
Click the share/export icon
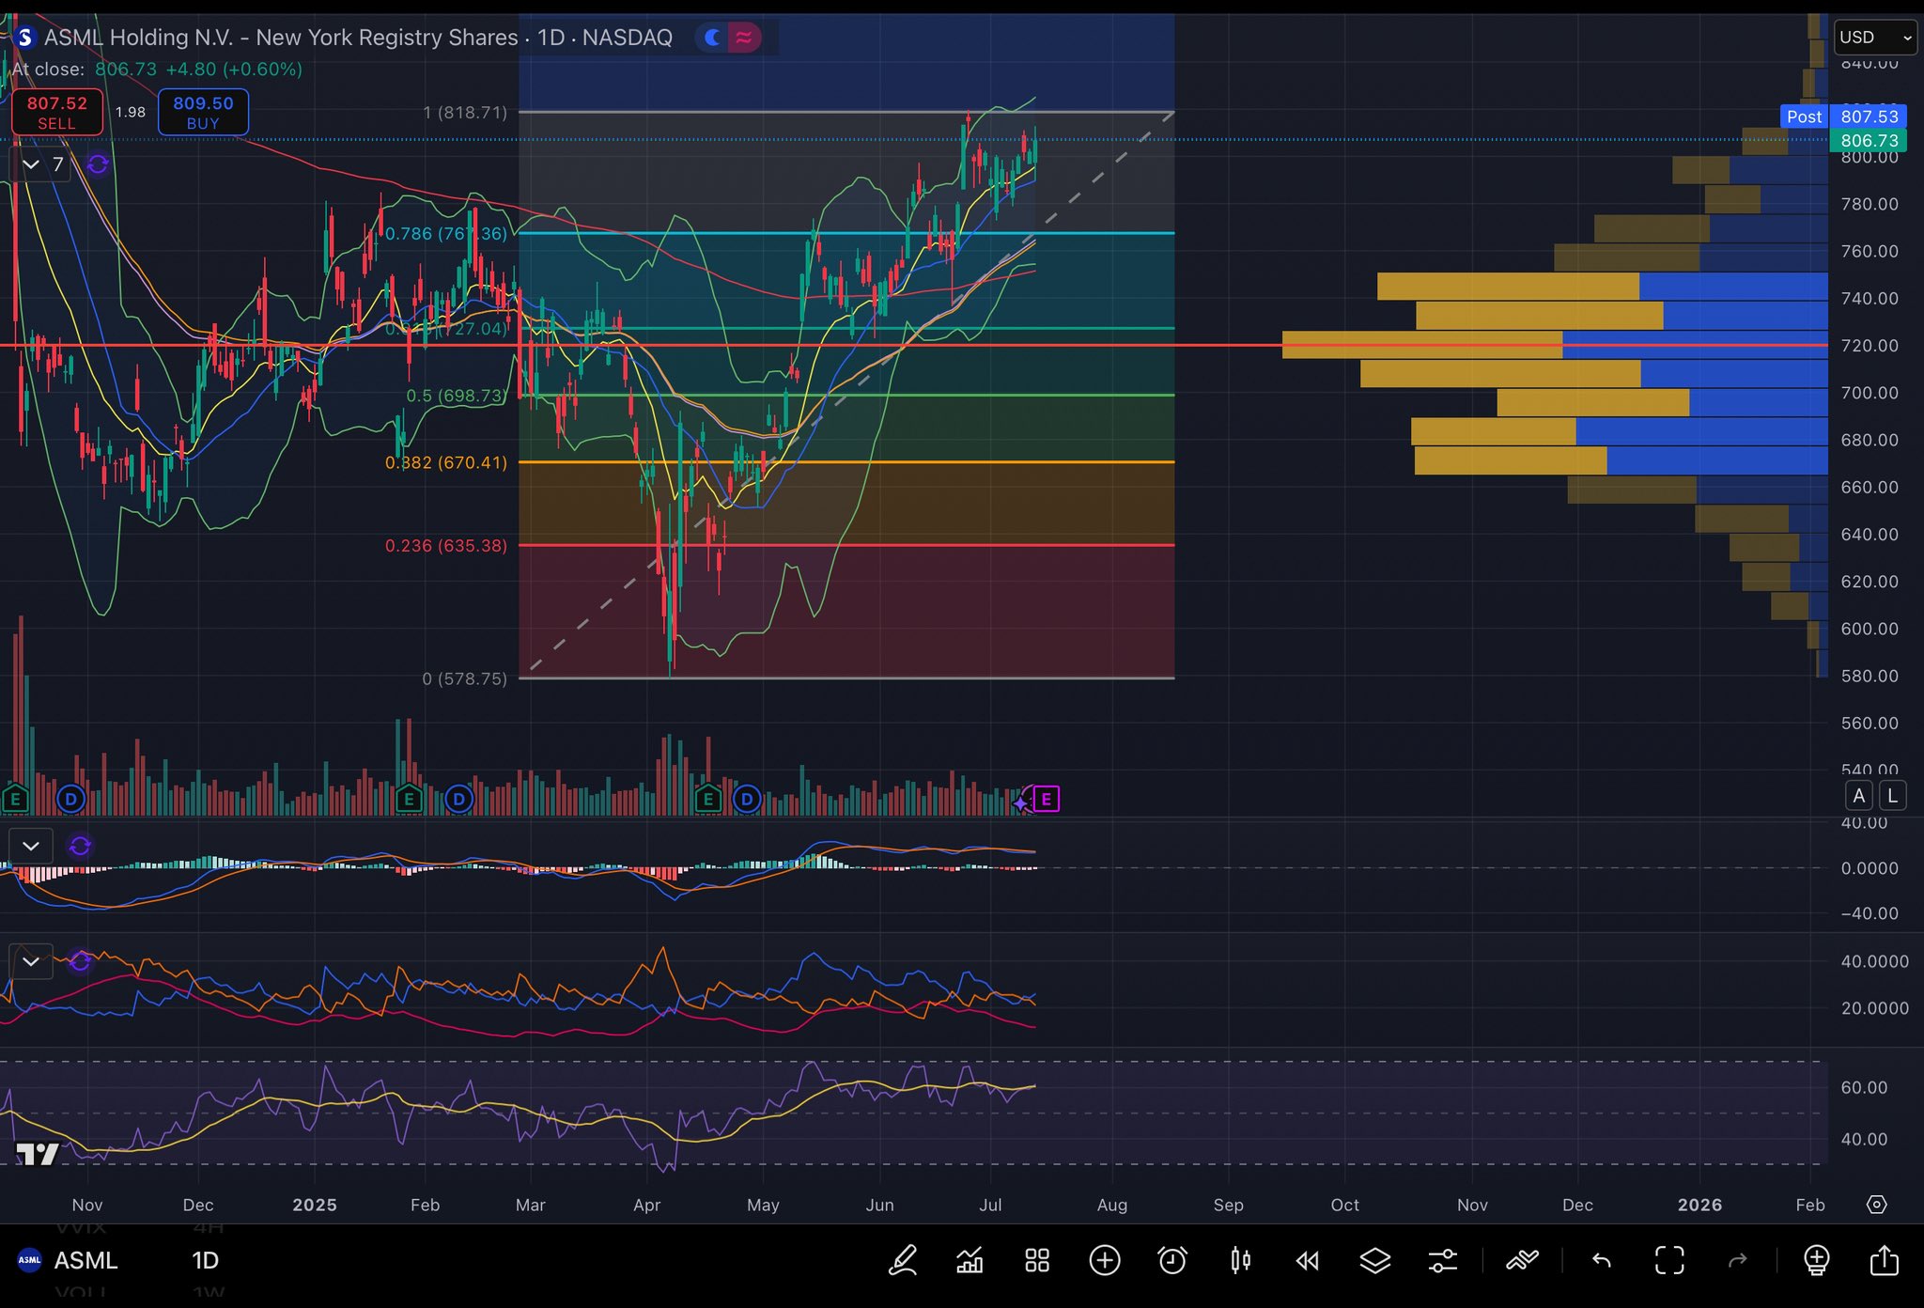pyautogui.click(x=1884, y=1260)
